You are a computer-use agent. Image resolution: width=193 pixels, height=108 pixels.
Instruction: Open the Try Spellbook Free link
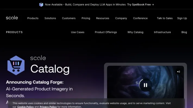coord(140,5)
